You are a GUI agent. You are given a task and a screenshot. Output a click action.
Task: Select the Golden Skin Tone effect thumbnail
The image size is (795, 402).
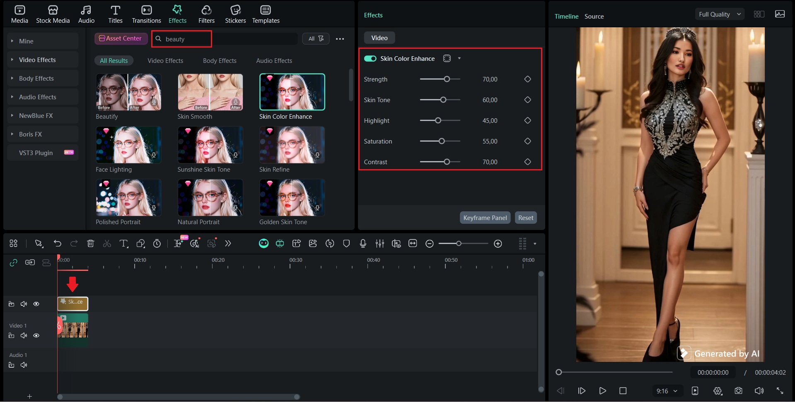click(292, 197)
